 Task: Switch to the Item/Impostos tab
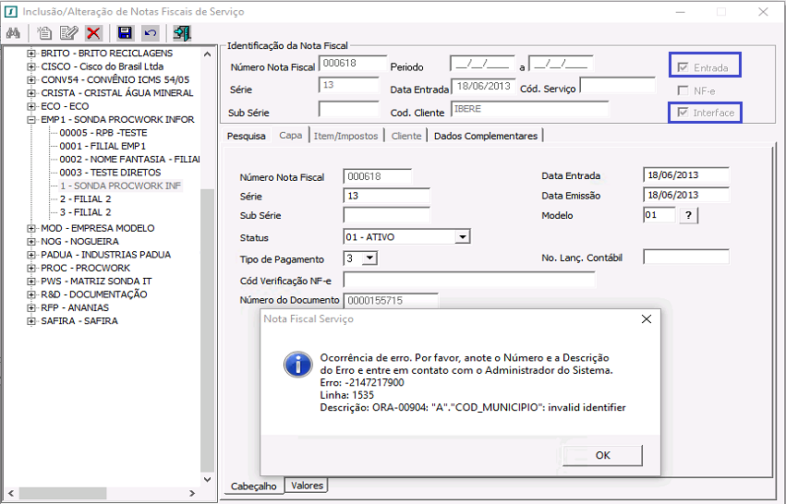tap(345, 136)
